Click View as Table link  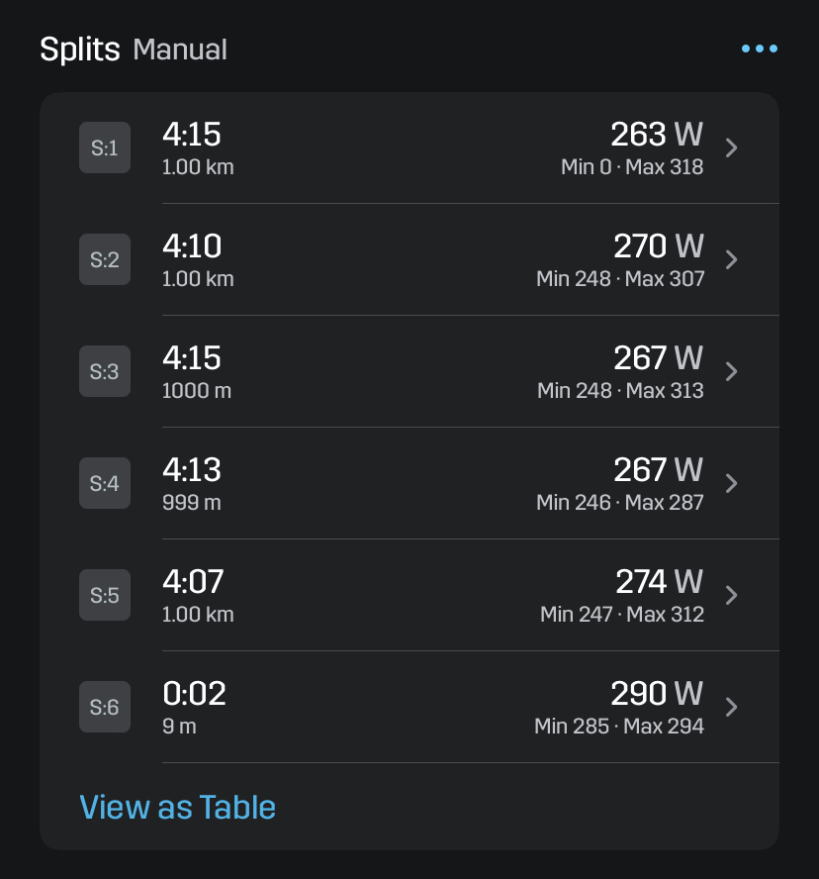pos(177,808)
